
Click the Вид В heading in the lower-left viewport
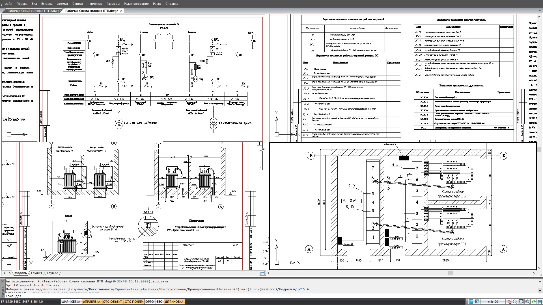coord(68,215)
